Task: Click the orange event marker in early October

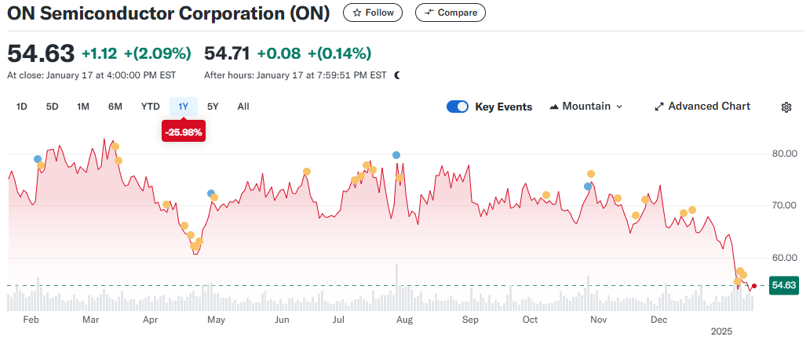Action: click(x=546, y=195)
